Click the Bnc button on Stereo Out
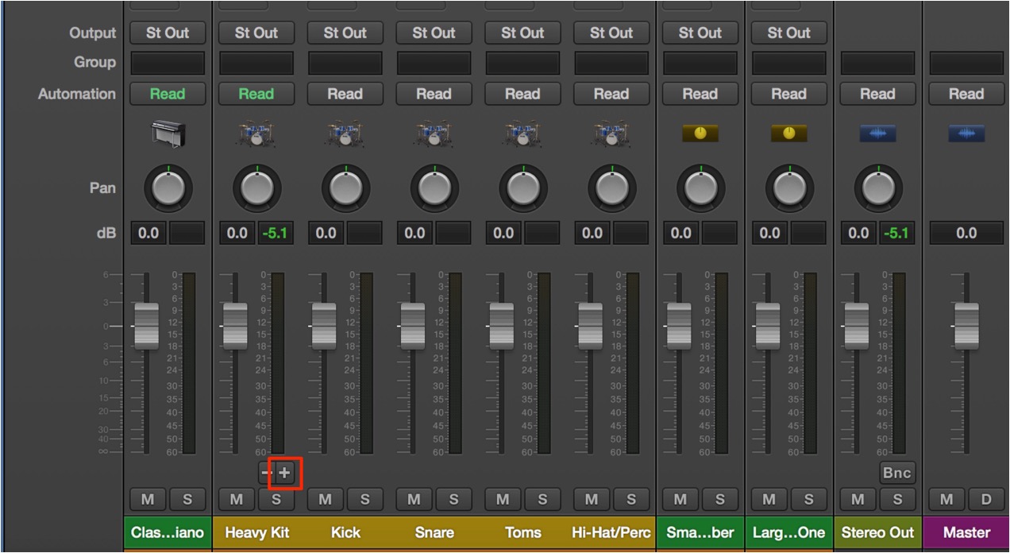The image size is (1010, 553). point(896,473)
